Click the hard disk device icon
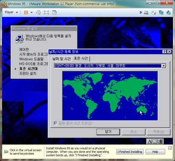Image resolution: width=175 pixels, height=161 pixels. tap(146, 13)
